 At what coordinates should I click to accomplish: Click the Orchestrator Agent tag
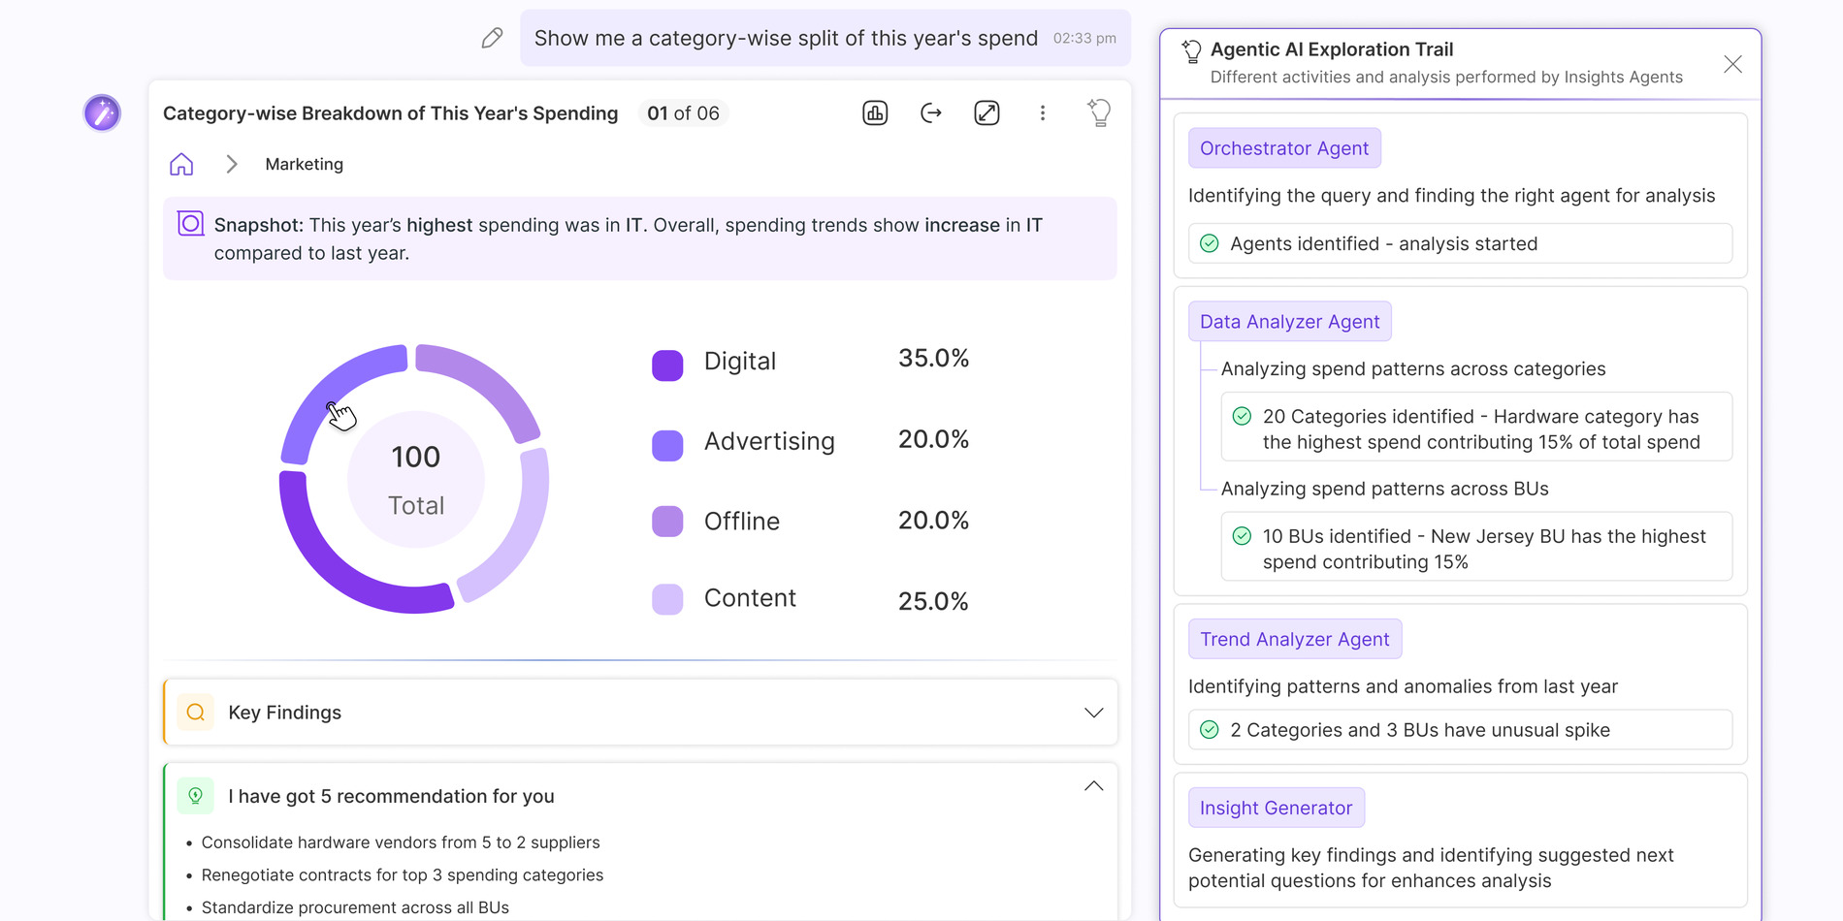click(1284, 148)
